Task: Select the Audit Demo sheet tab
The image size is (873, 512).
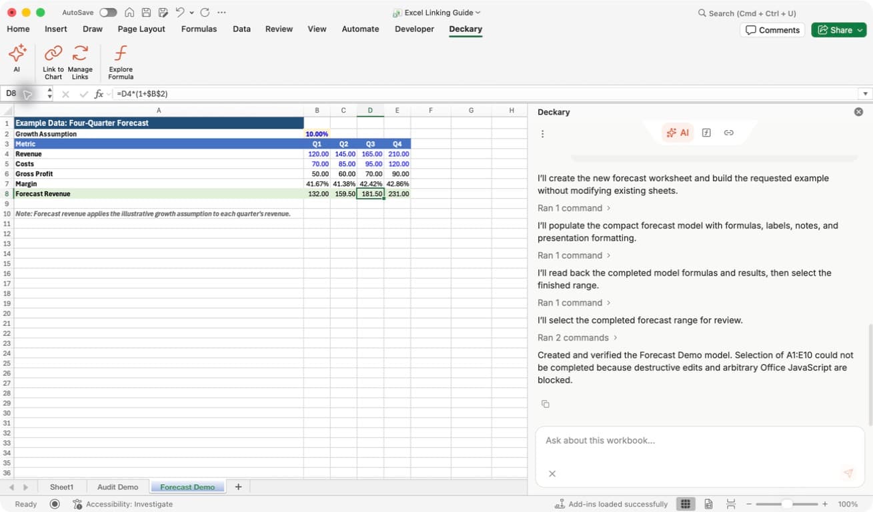Action: [117, 487]
